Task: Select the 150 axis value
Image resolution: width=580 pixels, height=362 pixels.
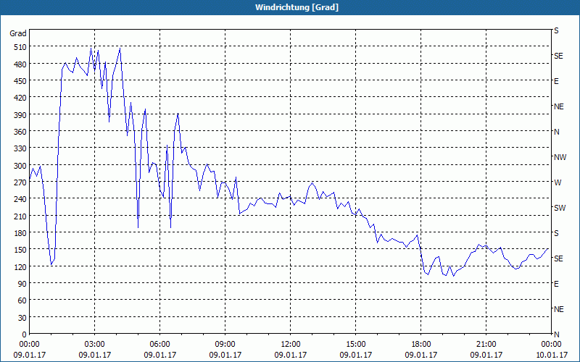Action: [x=20, y=250]
